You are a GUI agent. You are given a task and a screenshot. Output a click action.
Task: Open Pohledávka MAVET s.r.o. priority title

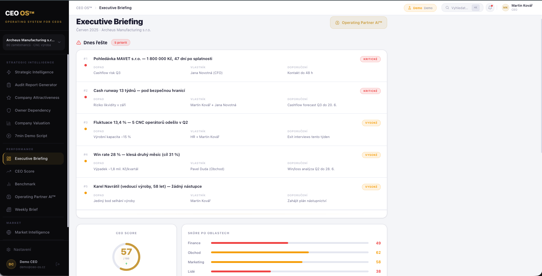153,59
